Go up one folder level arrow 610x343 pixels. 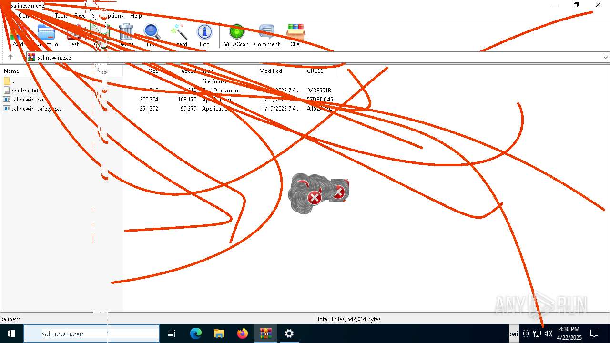point(10,57)
